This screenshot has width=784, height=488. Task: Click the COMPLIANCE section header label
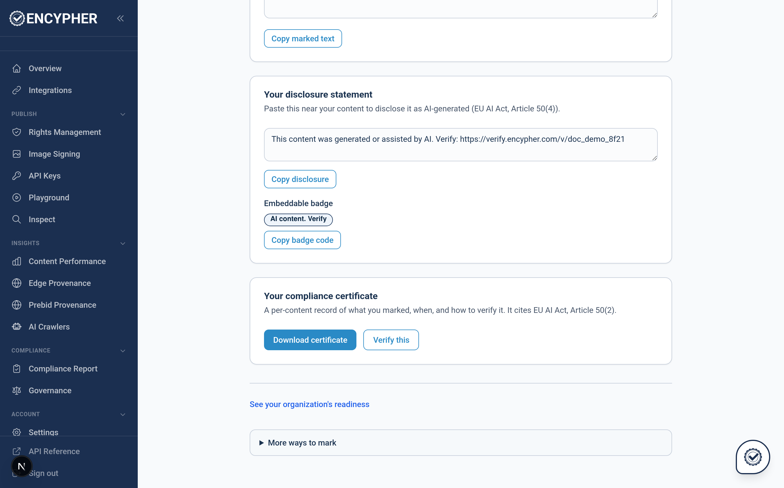tap(31, 350)
